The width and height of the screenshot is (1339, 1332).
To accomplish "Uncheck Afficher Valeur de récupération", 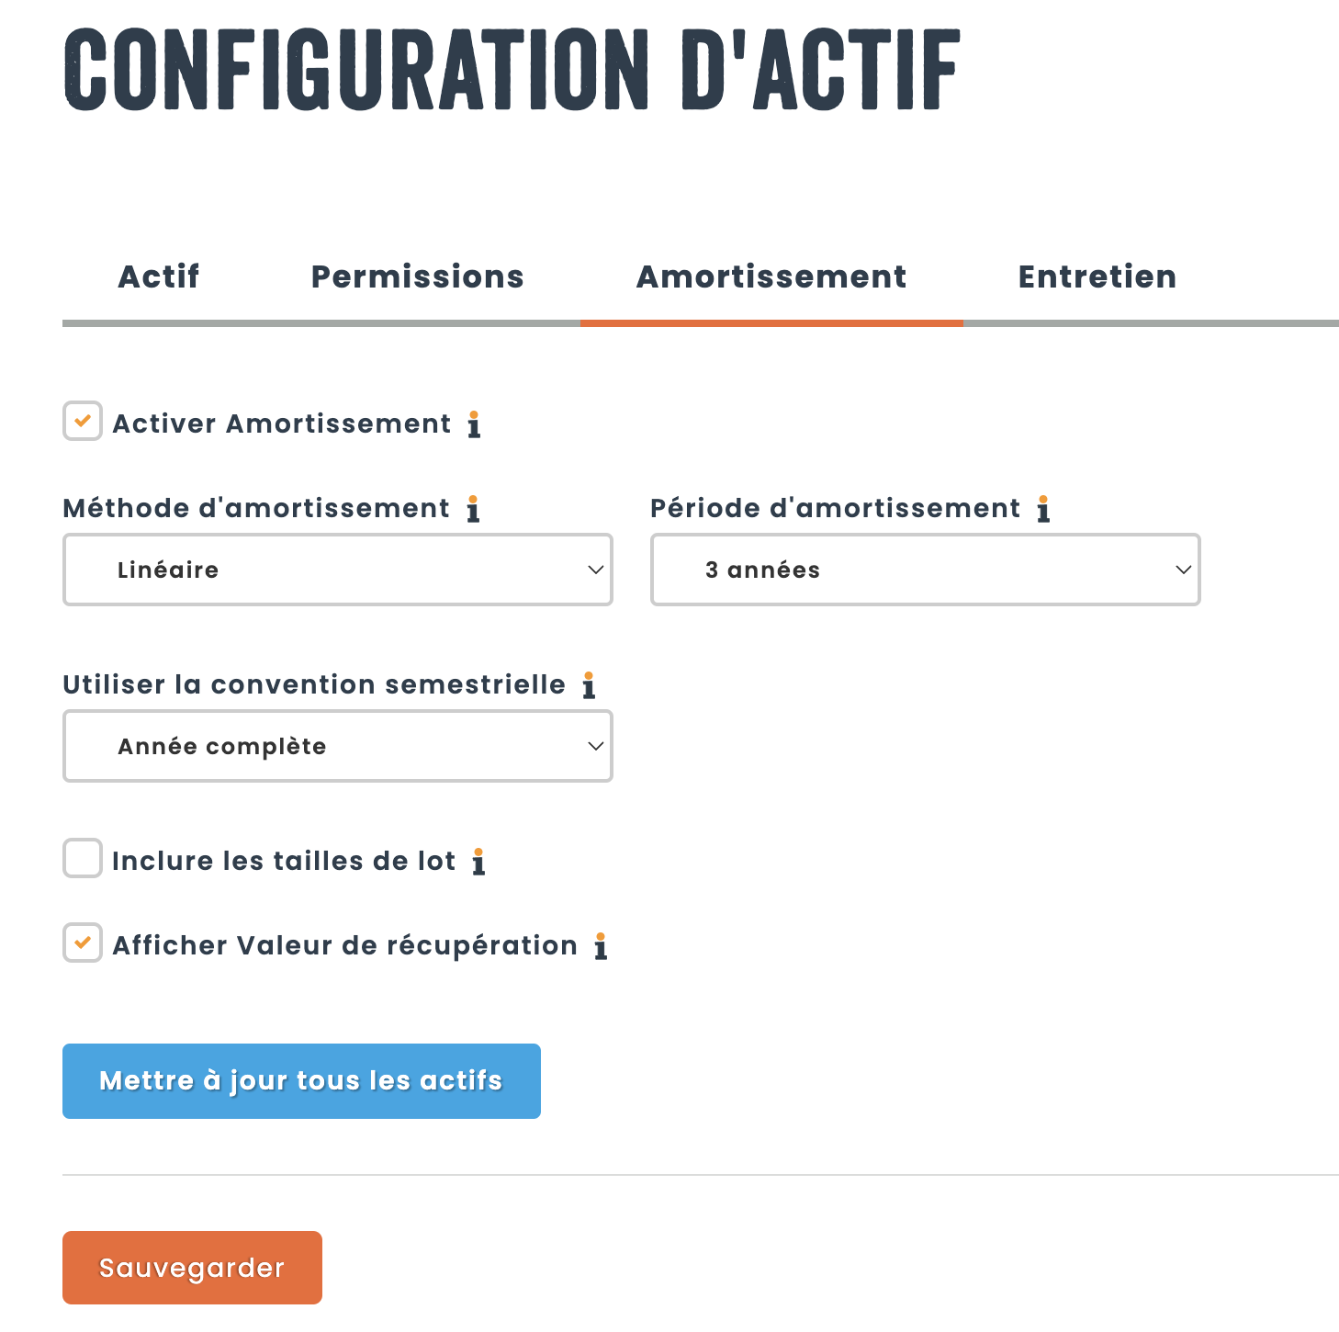I will [x=83, y=943].
